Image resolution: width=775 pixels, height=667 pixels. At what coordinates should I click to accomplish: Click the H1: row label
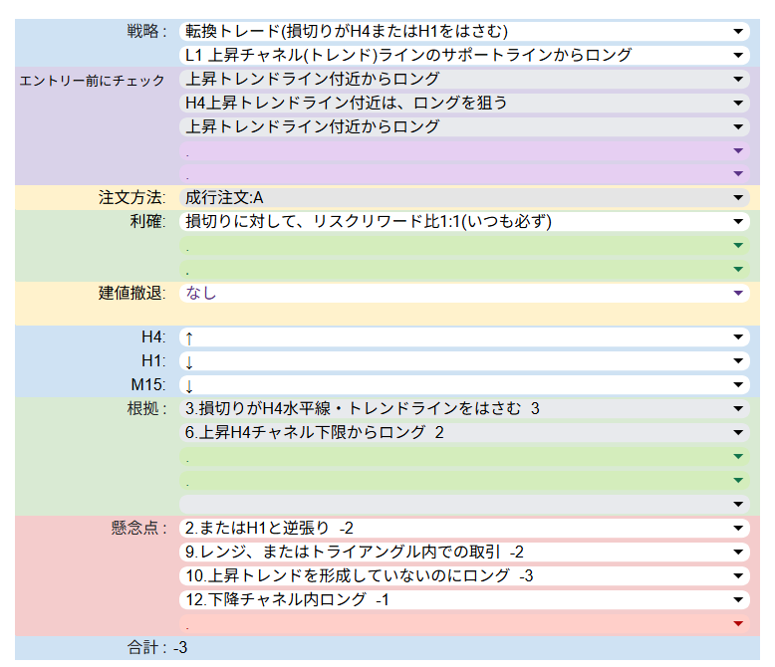[x=153, y=360]
